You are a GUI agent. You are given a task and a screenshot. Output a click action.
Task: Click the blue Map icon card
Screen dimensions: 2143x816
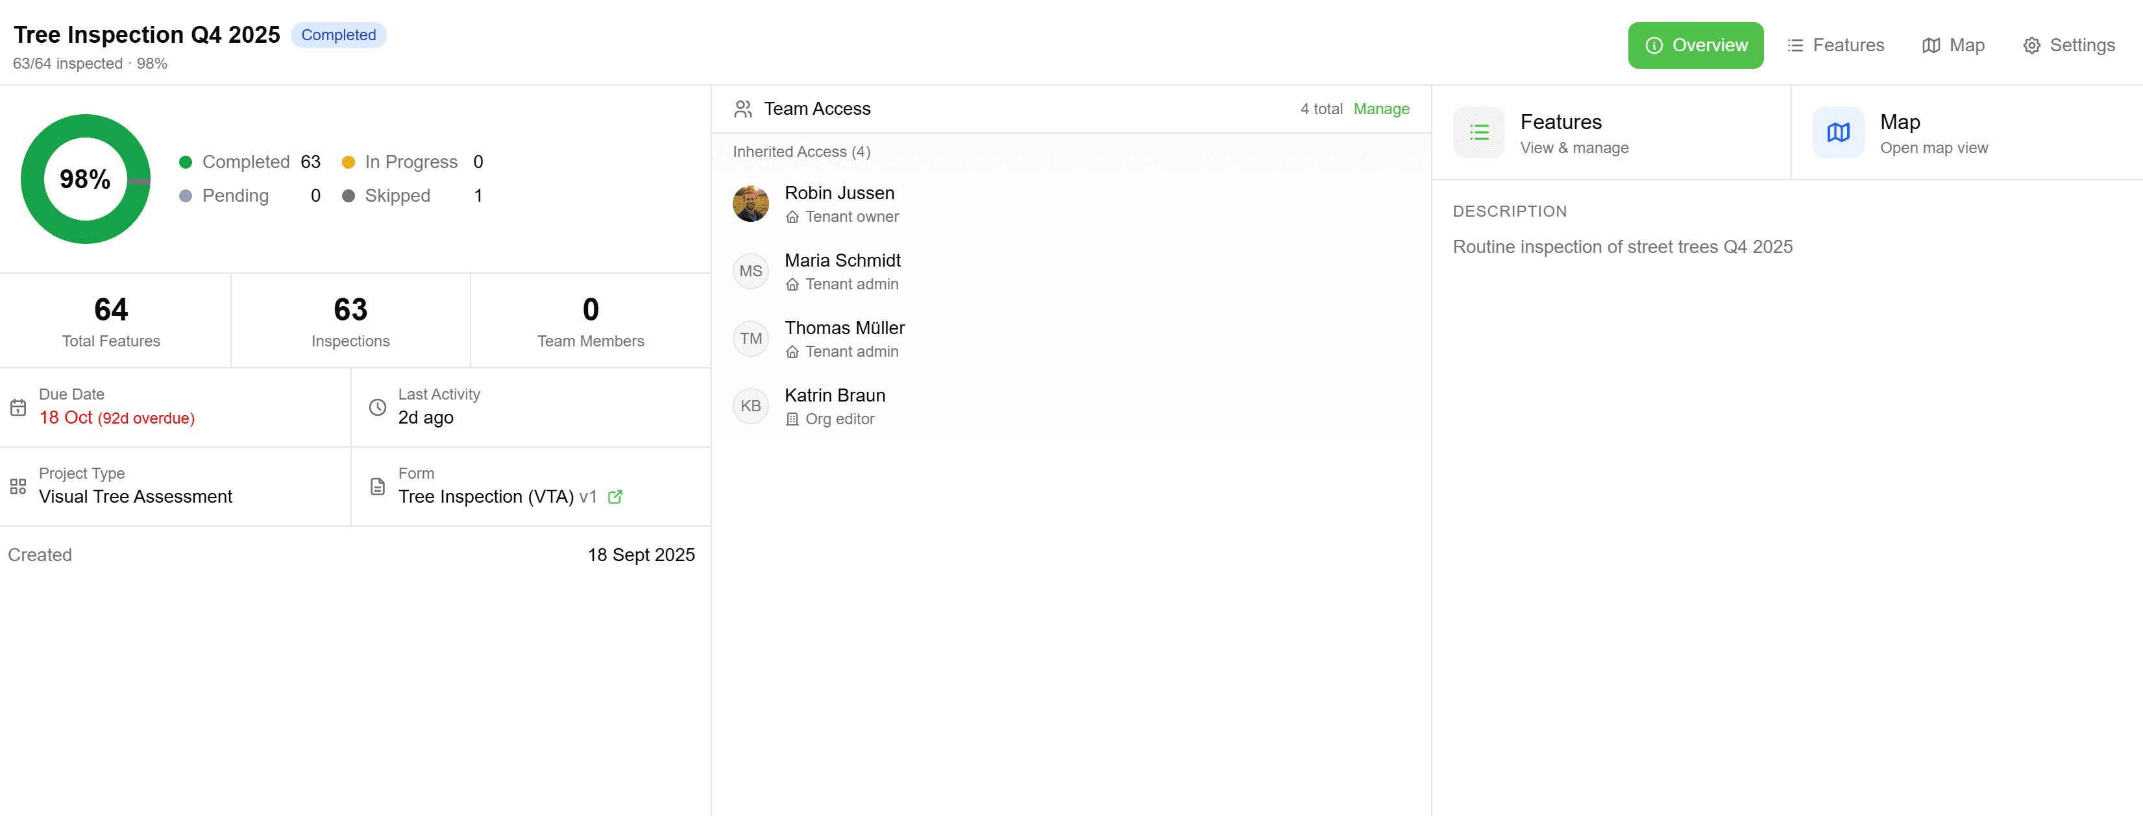coord(1838,132)
